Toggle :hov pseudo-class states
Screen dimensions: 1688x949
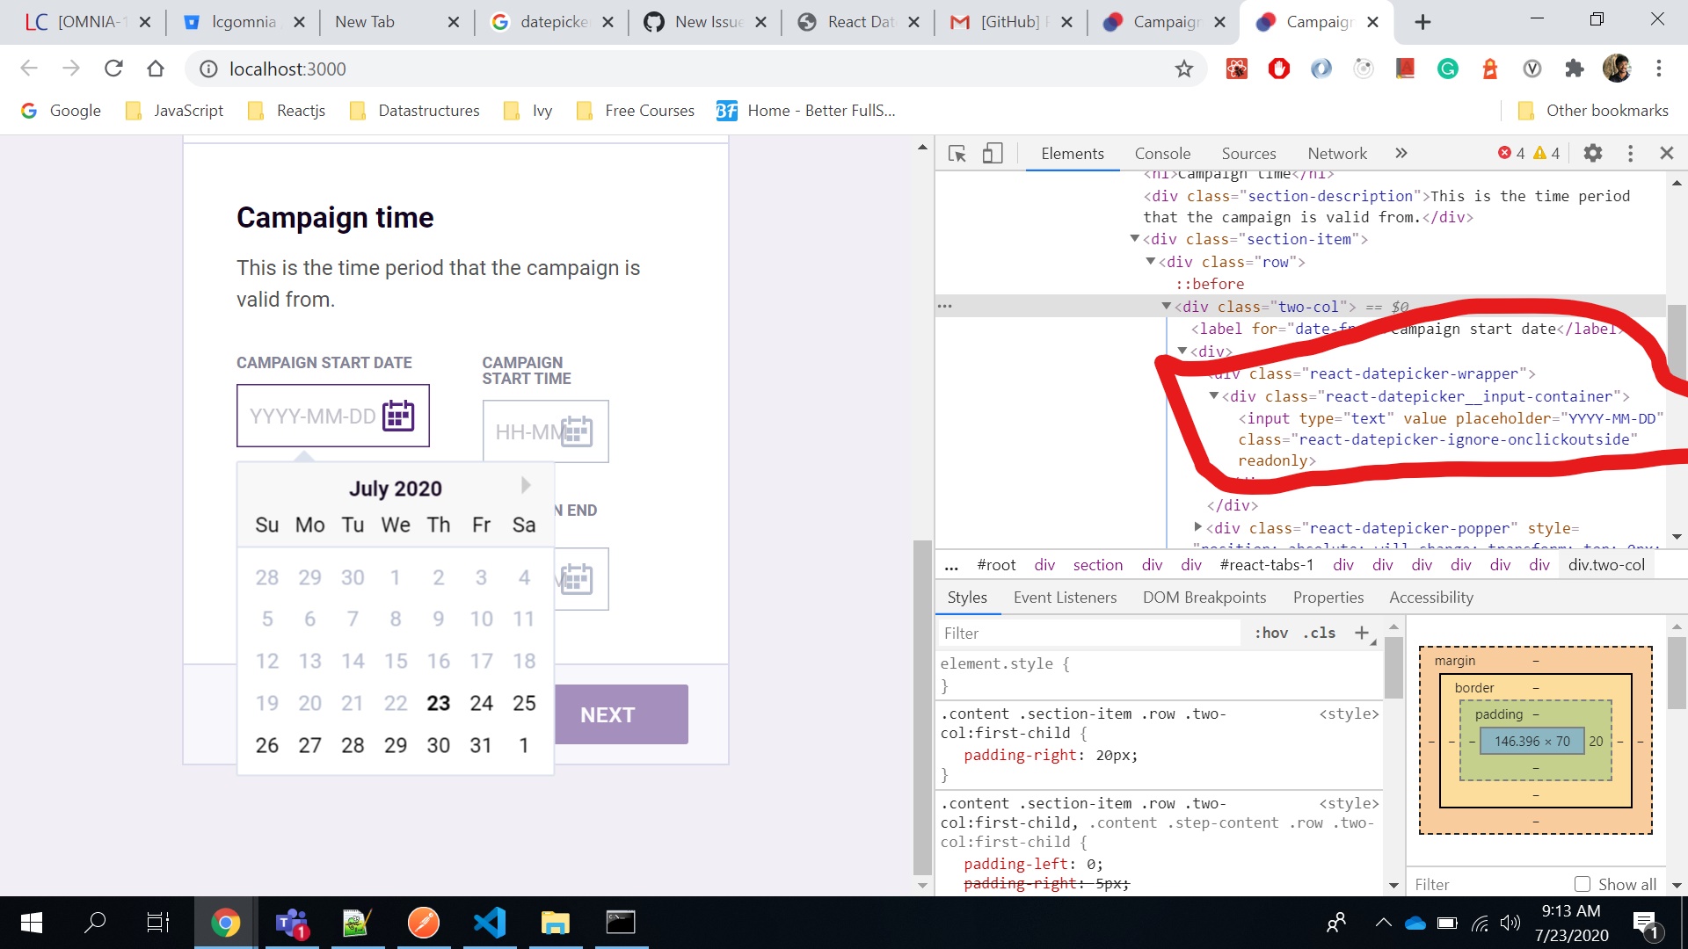1271,633
